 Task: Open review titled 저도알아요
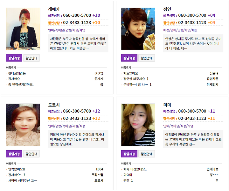131,73
